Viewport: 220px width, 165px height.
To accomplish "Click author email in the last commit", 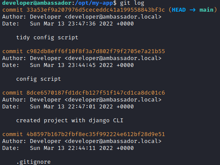I will (x=113, y=141).
